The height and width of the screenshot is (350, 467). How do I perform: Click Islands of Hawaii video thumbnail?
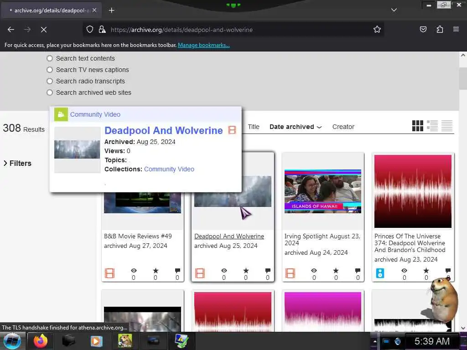pyautogui.click(x=322, y=191)
